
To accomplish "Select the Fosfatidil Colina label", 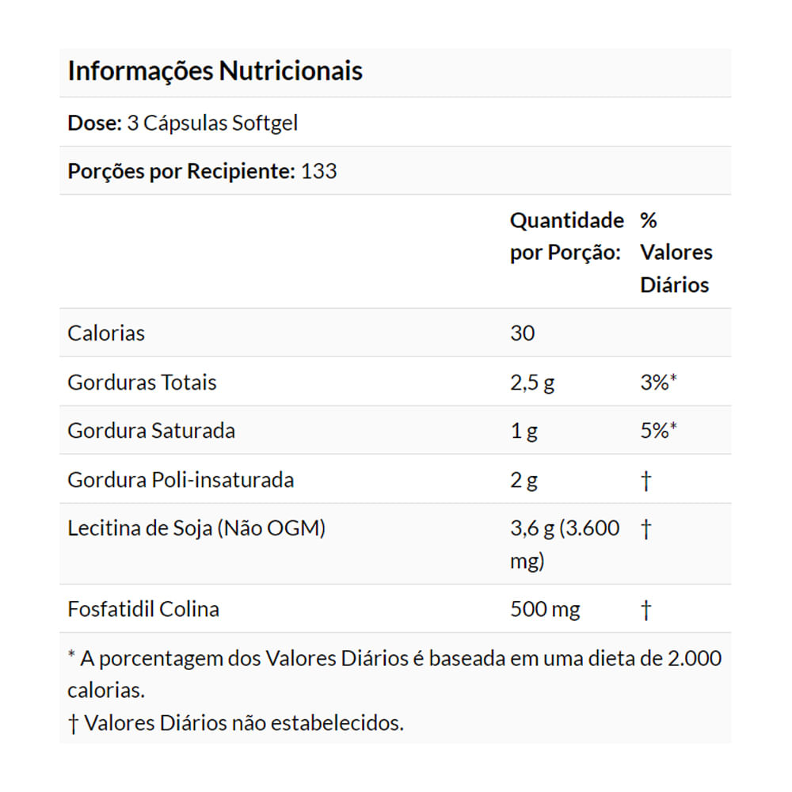I will pyautogui.click(x=143, y=610).
